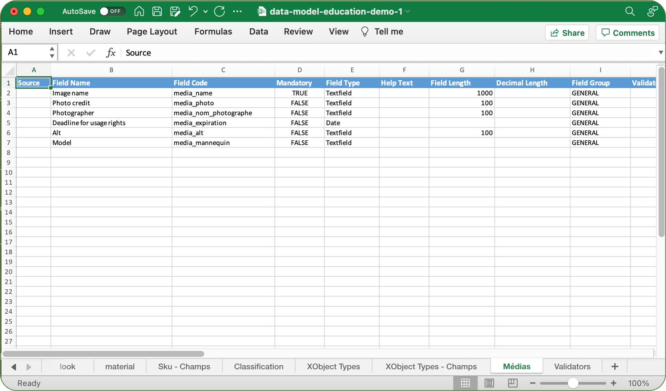Open the account sharing people icon
The height and width of the screenshot is (391, 666).
[x=652, y=11]
